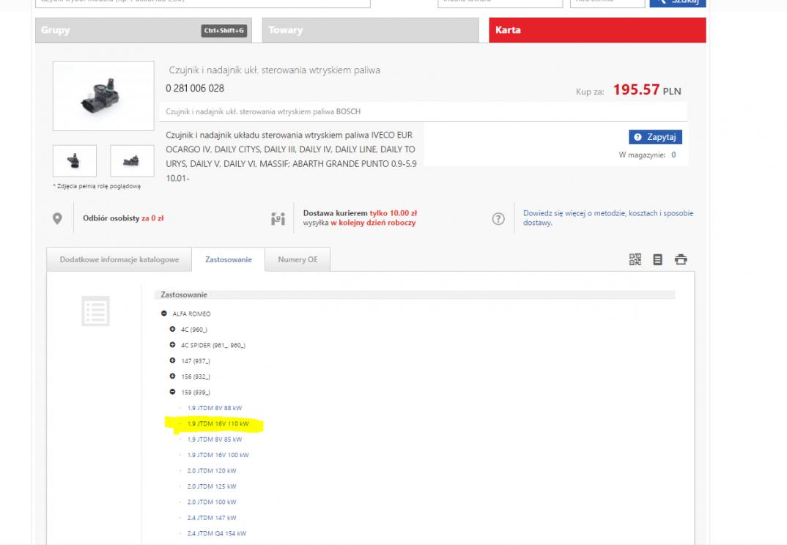Click the part number 0 281 006 028
Screen dimensions: 787x545
pyautogui.click(x=195, y=89)
